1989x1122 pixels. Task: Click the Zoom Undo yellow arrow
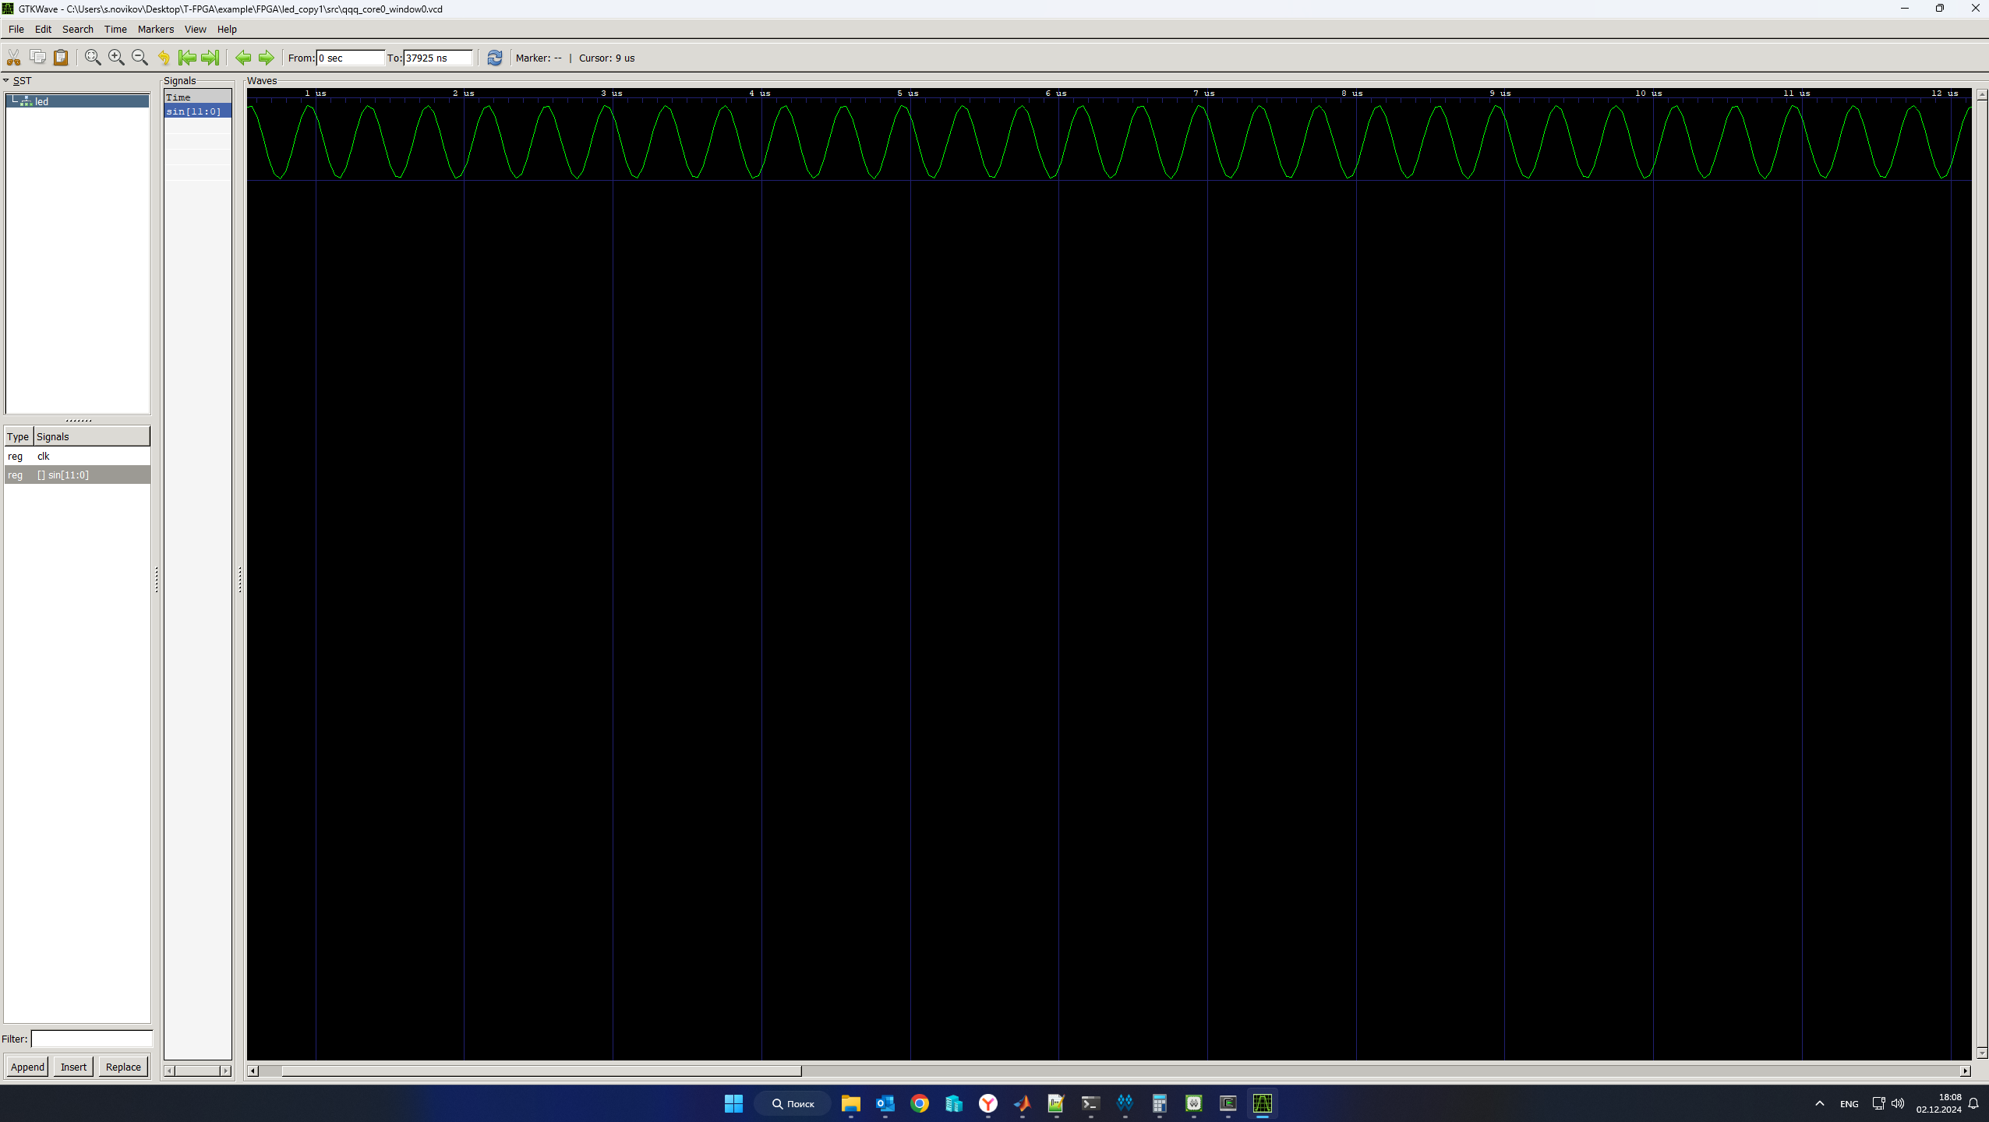pyautogui.click(x=164, y=58)
